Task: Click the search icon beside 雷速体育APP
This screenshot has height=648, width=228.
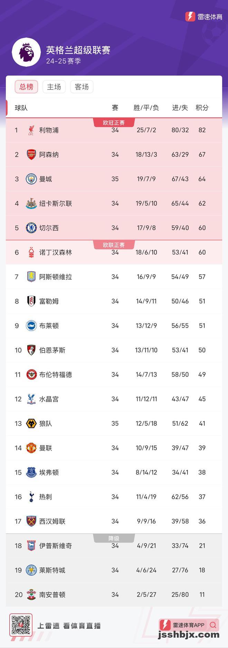Action: [x=213, y=625]
